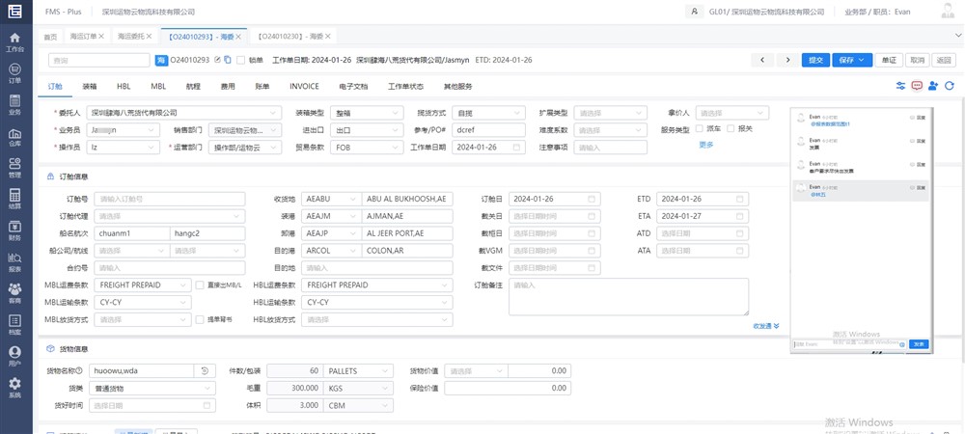Viewport: 965px width, 434px height.
Task: Click the 更多 link
Action: point(705,145)
